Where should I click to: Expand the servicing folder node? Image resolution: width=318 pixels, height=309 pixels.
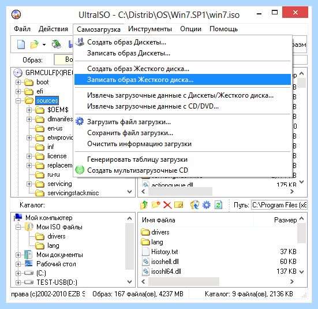point(29,184)
